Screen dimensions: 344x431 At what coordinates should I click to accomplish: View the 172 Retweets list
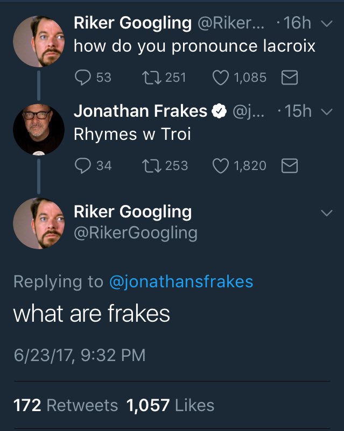click(x=66, y=405)
